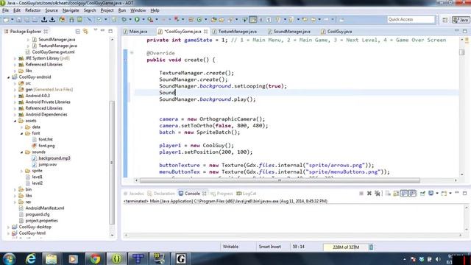Click the Save disk toolbar icon
This screenshot has width=471, height=265.
[19, 20]
